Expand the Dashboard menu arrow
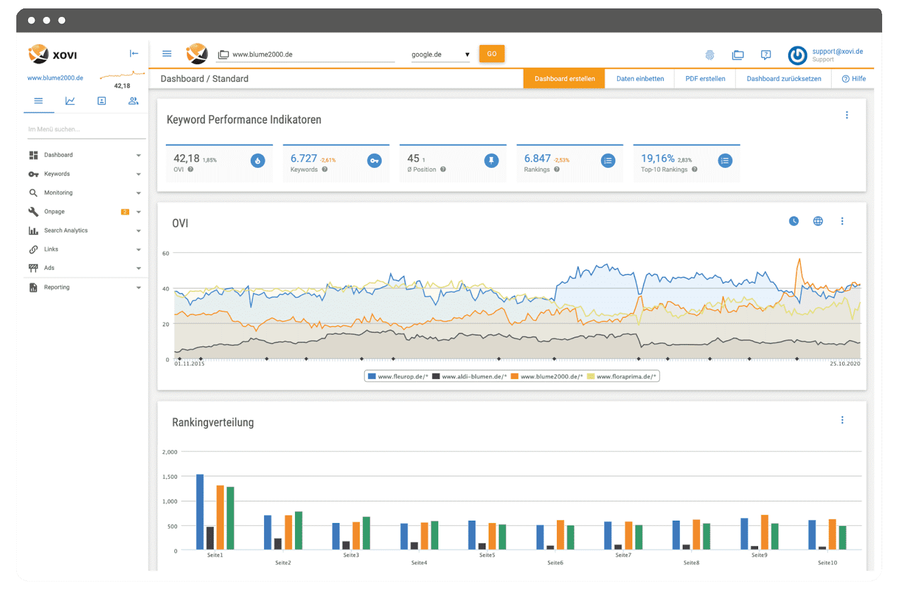 coord(138,156)
